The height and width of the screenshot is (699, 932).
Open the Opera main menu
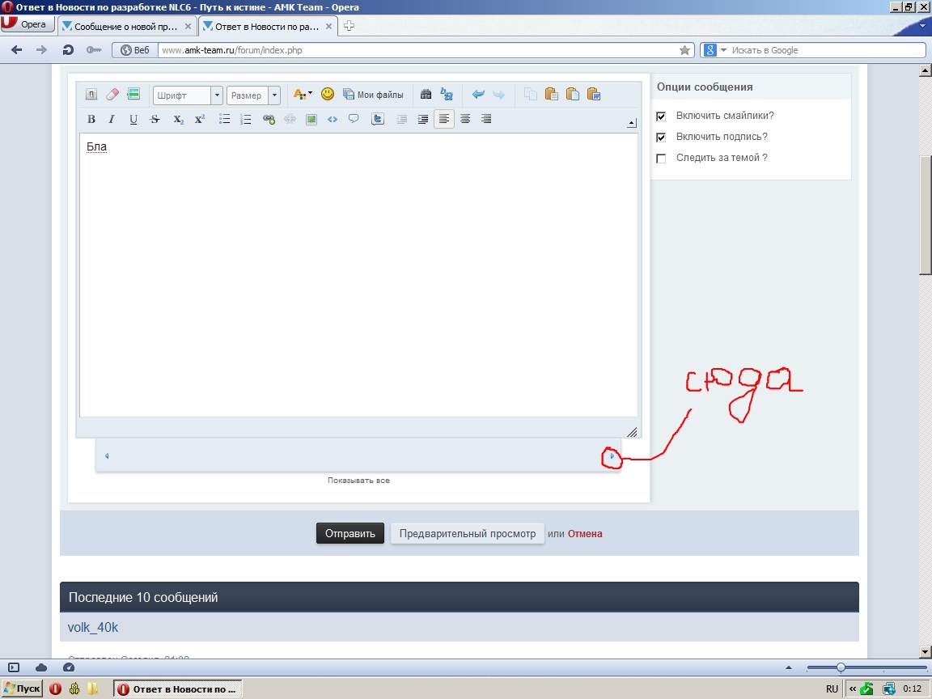tap(27, 23)
